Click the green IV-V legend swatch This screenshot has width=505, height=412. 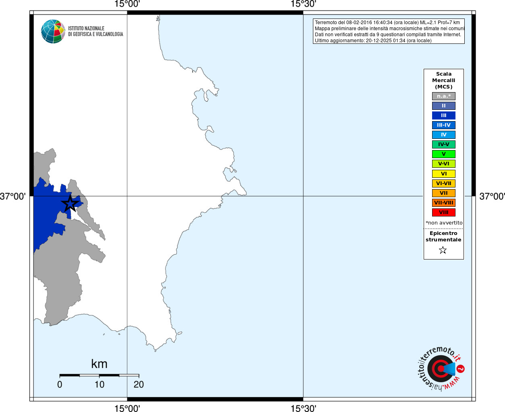pos(443,144)
